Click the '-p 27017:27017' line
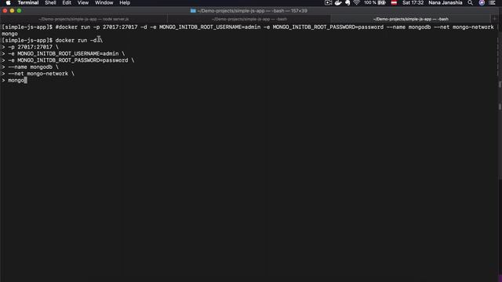The height and width of the screenshot is (282, 502). pos(30,47)
